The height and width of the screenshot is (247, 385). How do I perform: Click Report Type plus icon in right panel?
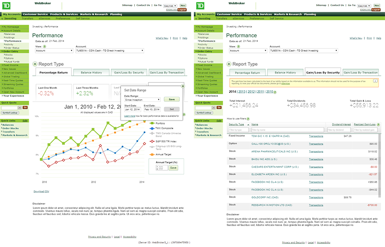(x=228, y=64)
